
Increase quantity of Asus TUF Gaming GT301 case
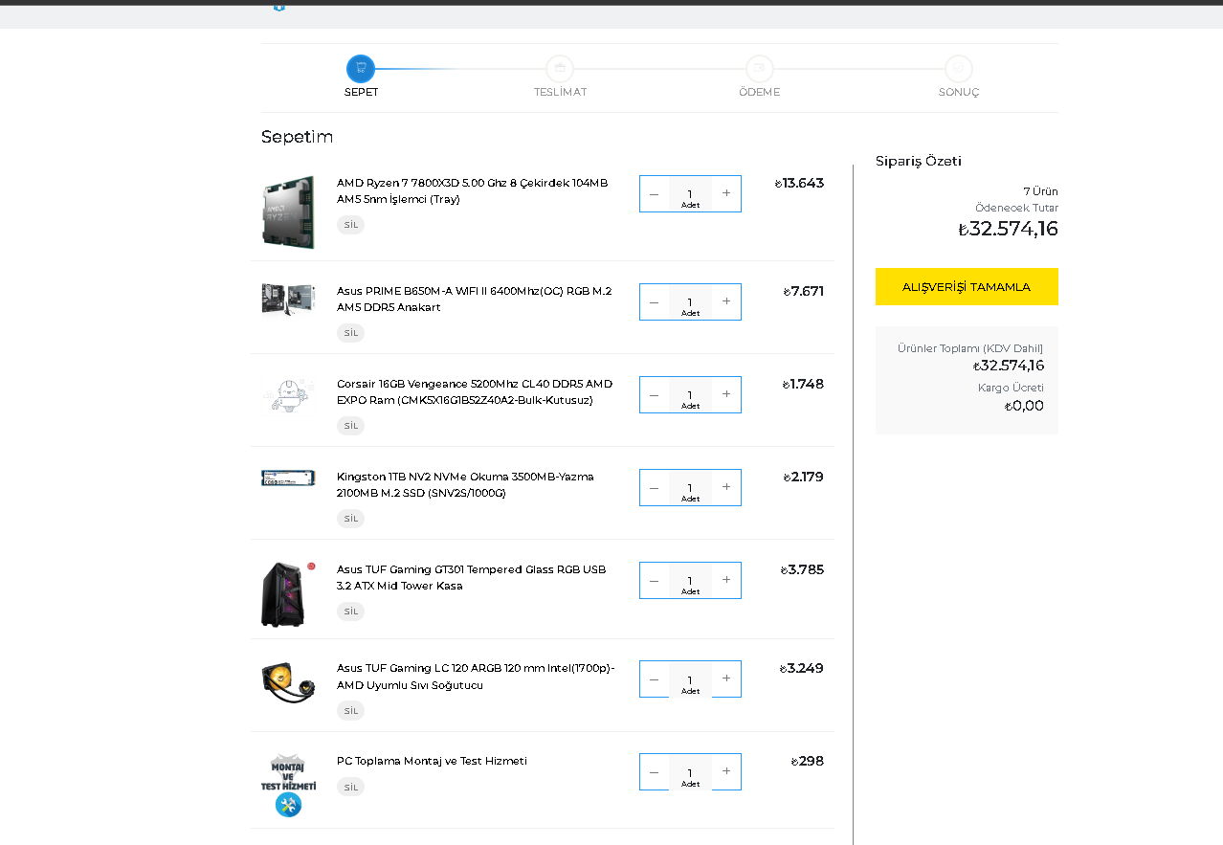[726, 580]
